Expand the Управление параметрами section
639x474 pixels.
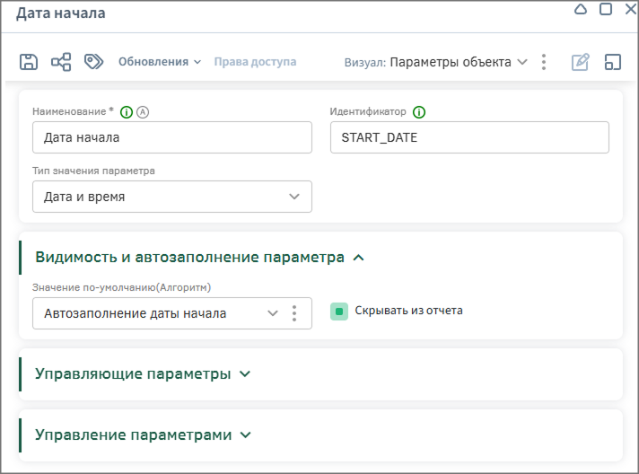(x=245, y=434)
